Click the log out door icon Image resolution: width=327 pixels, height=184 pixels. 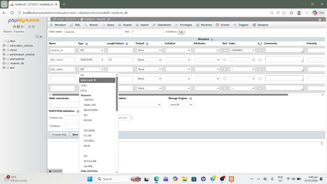(x=18, y=26)
